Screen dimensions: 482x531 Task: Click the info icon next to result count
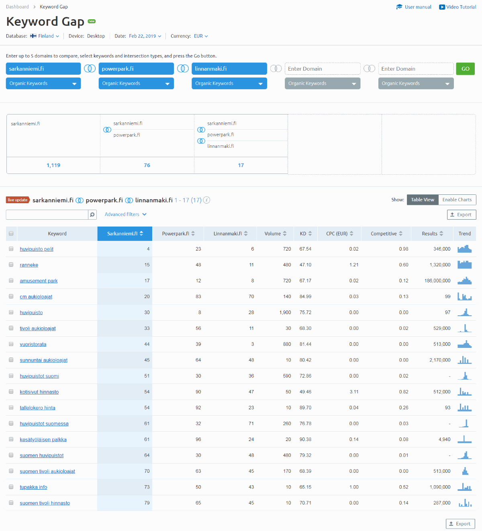pyautogui.click(x=206, y=200)
